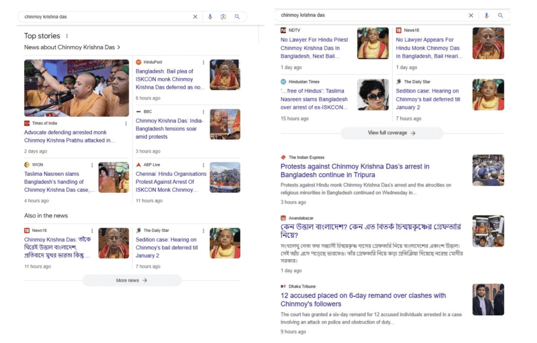Click the magnifying glass search icon

click(x=237, y=16)
